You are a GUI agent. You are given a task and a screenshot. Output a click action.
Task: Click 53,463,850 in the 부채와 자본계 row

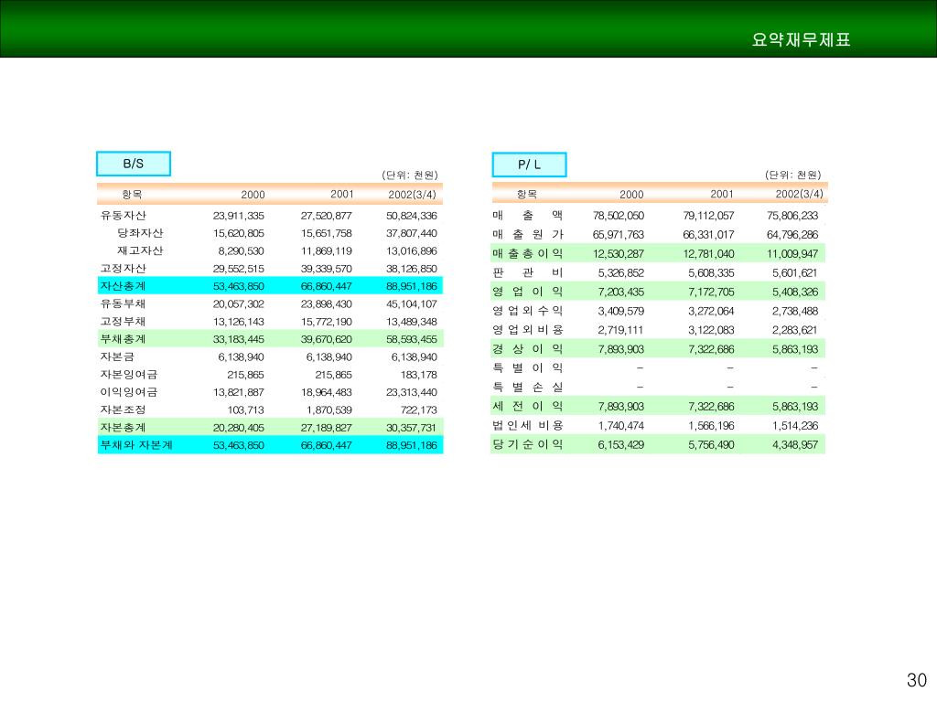pos(239,445)
